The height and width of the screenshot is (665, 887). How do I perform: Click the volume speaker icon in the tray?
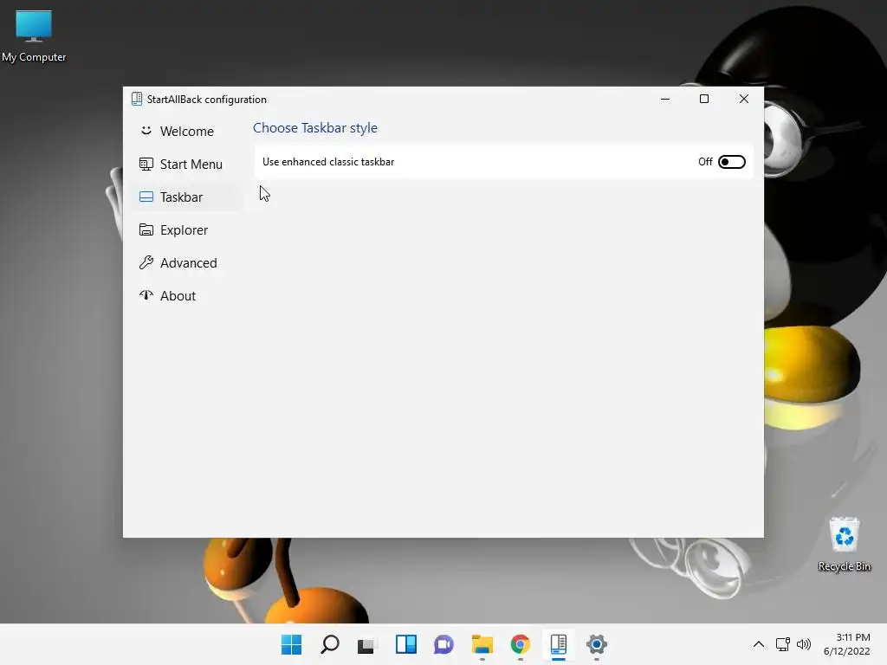tap(803, 644)
